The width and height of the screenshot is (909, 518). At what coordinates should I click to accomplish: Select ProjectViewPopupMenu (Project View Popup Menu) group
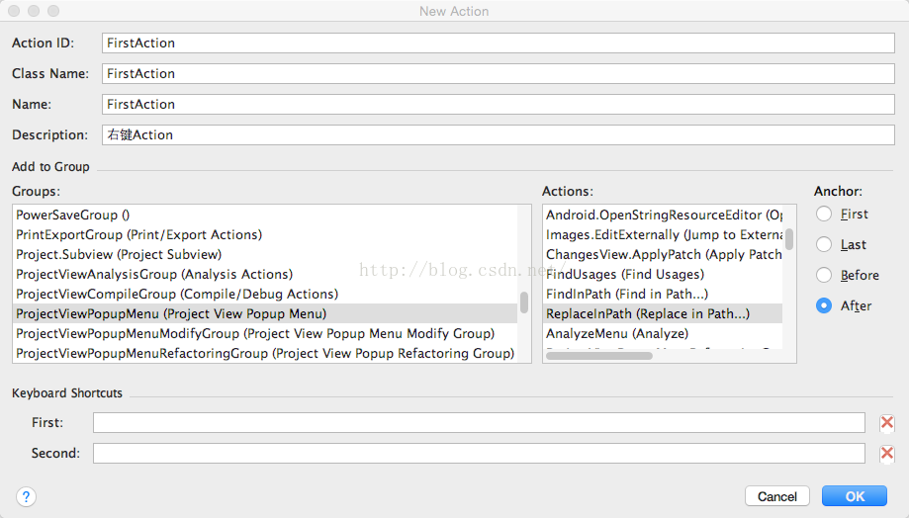click(x=265, y=313)
